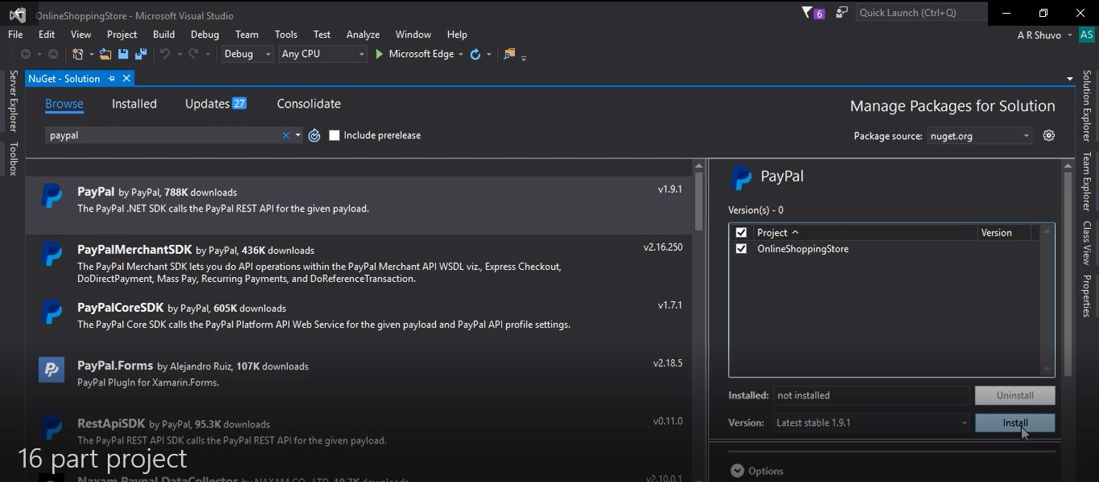Open the Toolbox side tab
This screenshot has height=482, width=1099.
pos(13,158)
